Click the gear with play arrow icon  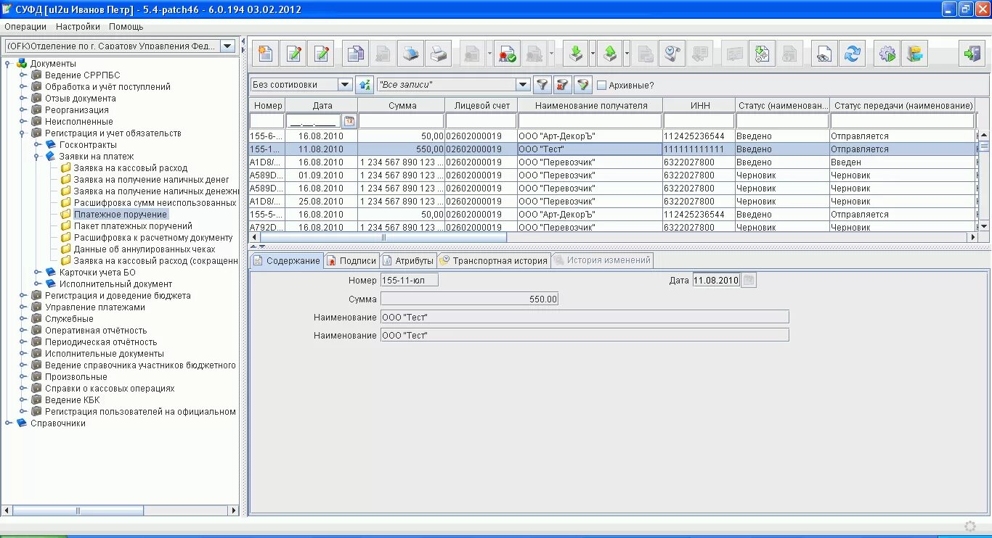[887, 54]
